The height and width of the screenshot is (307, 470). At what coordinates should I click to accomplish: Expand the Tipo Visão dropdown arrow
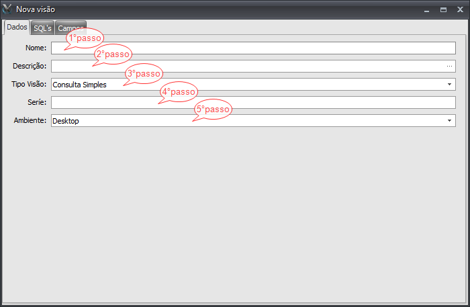tap(449, 84)
